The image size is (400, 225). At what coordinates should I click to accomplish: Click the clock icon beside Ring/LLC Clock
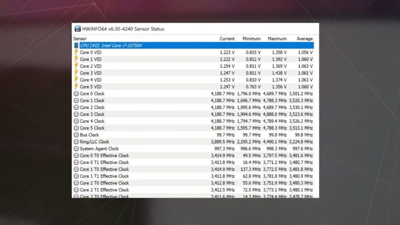pos(76,142)
